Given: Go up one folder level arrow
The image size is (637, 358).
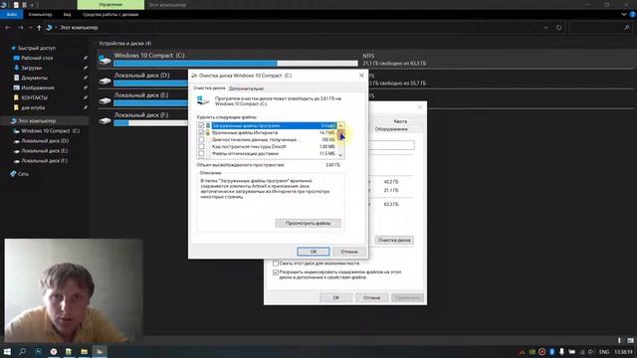Looking at the screenshot, I should [39, 28].
